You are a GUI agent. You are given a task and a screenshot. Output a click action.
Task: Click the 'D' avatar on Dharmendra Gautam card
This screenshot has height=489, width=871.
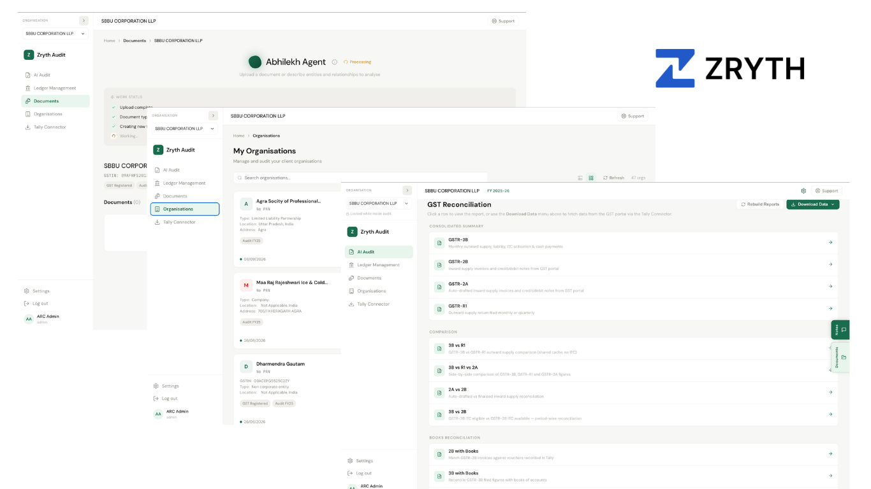click(246, 366)
